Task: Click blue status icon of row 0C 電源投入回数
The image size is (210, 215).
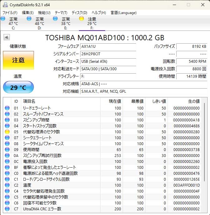Action: (7, 161)
